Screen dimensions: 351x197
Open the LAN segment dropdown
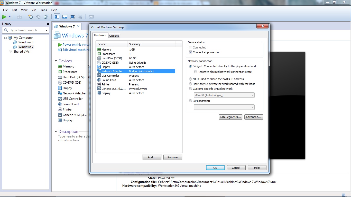[x=224, y=107]
